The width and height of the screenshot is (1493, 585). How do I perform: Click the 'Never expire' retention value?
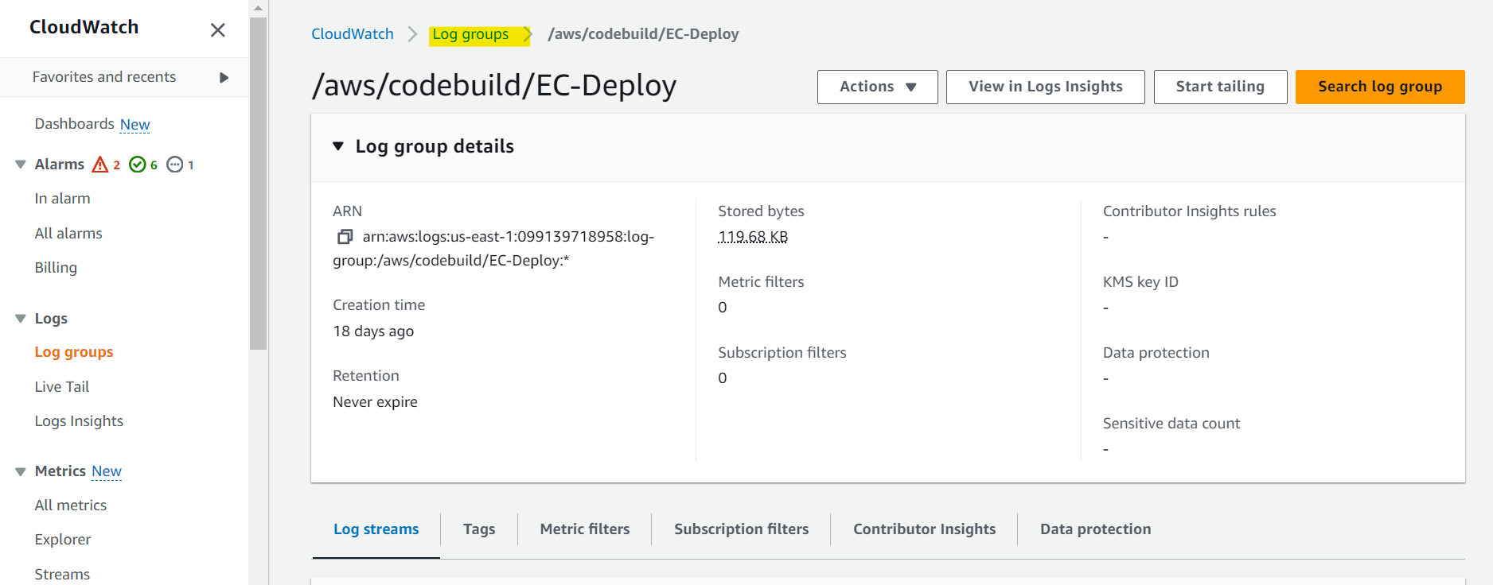click(x=375, y=402)
